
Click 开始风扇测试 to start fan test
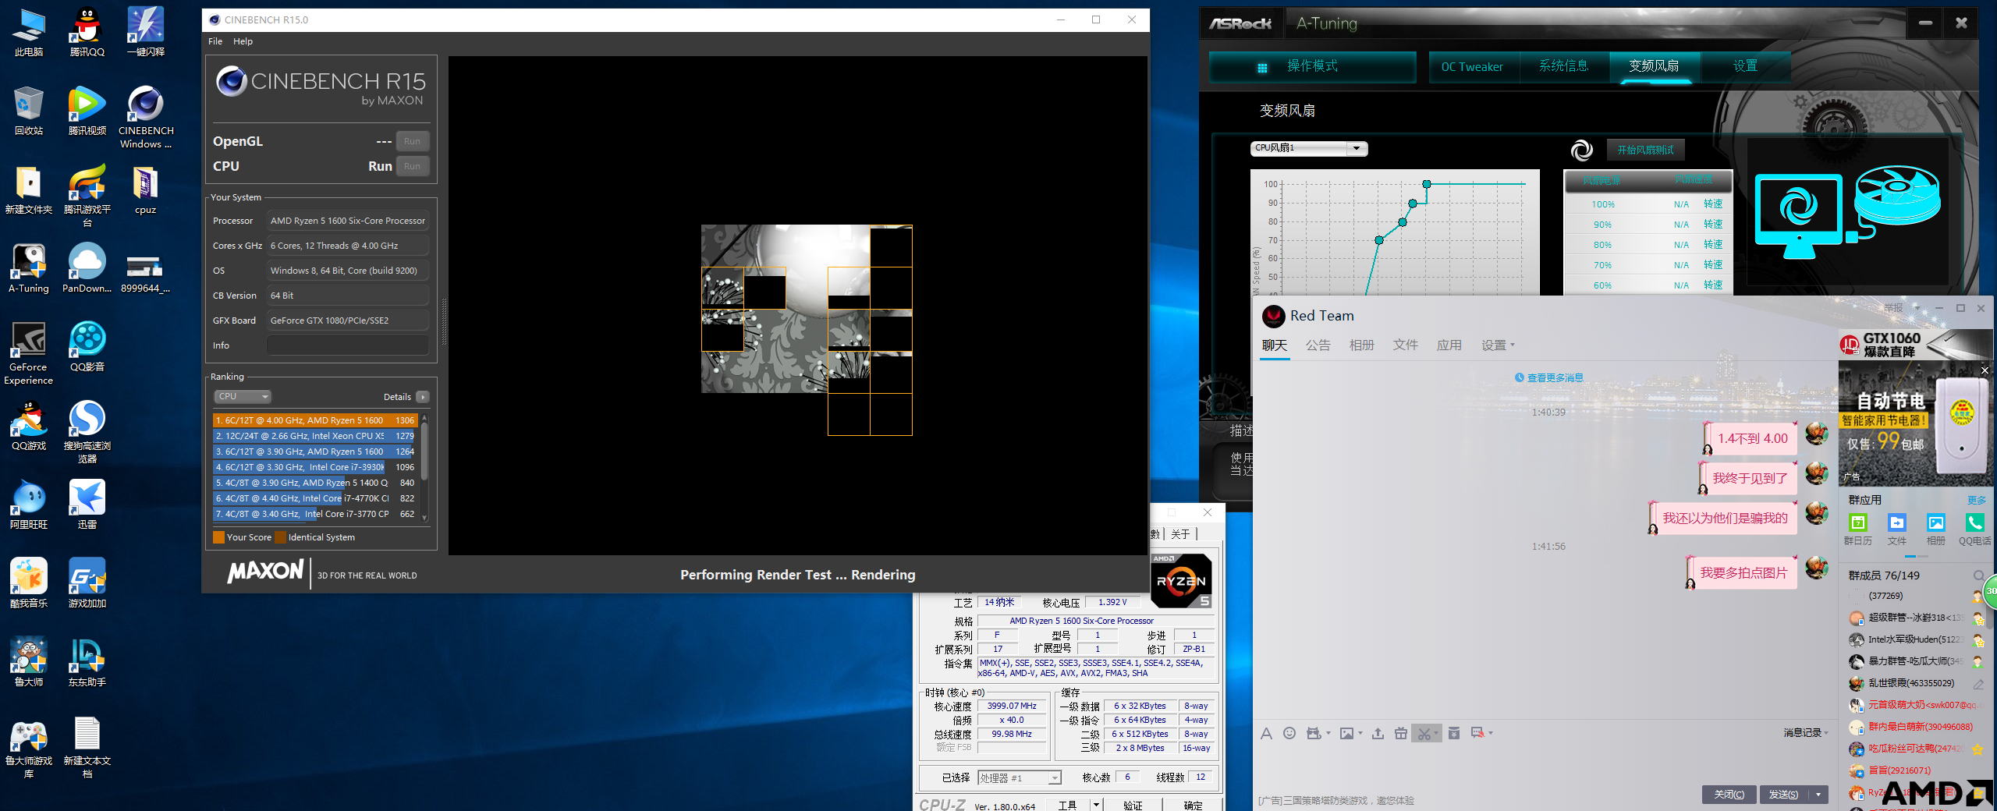1645,150
